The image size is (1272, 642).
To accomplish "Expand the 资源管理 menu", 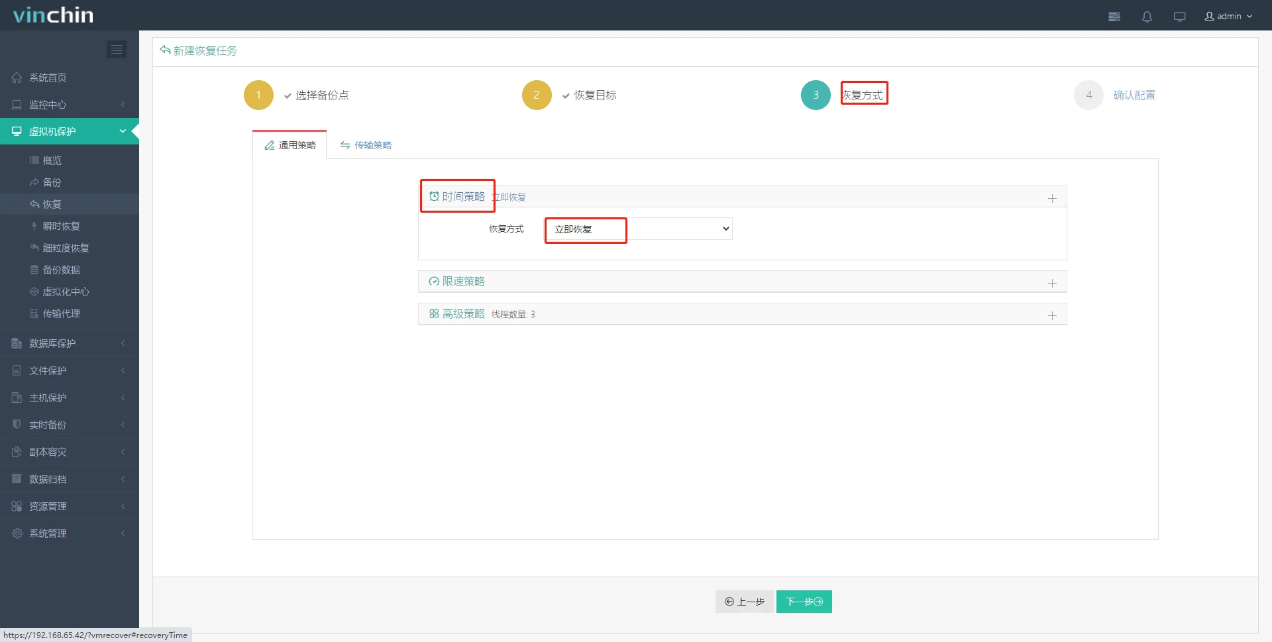I will (x=70, y=506).
